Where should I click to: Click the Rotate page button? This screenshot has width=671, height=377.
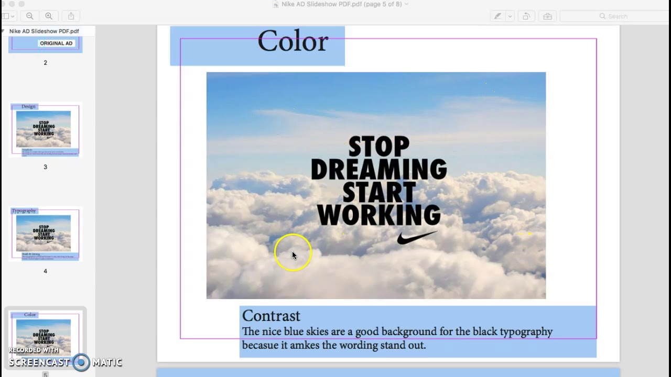526,16
